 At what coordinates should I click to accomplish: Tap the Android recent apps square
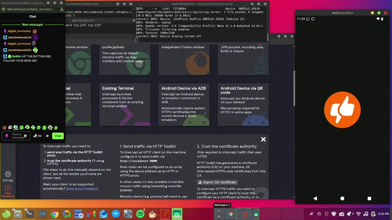point(369,199)
